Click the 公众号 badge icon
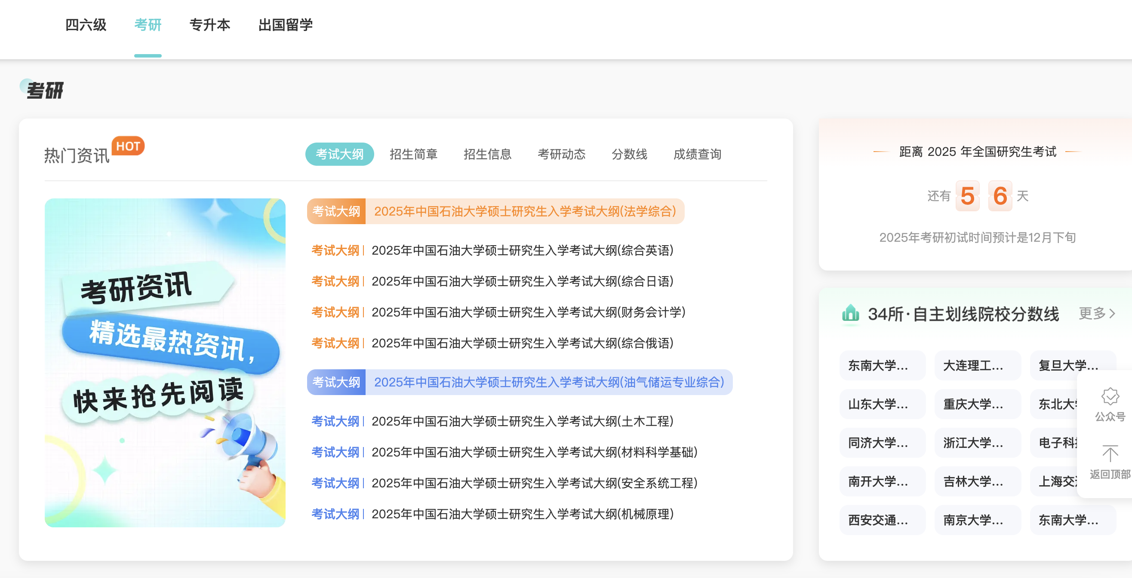Image resolution: width=1132 pixels, height=578 pixels. pyautogui.click(x=1110, y=396)
